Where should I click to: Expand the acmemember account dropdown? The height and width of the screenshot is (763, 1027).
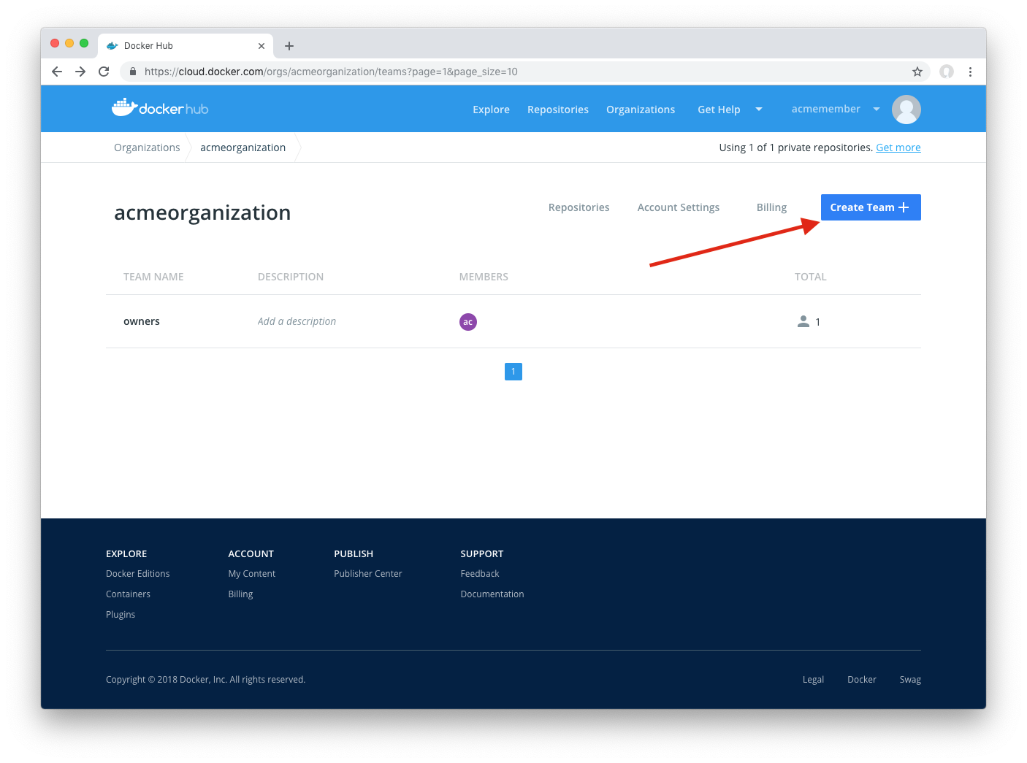[x=877, y=110]
